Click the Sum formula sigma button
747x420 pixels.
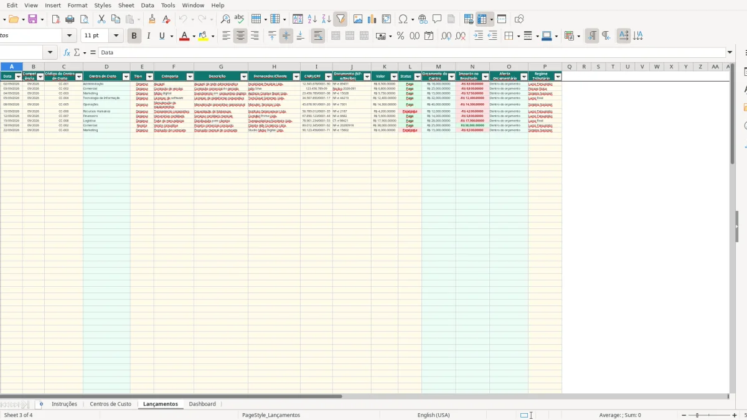[x=77, y=53]
